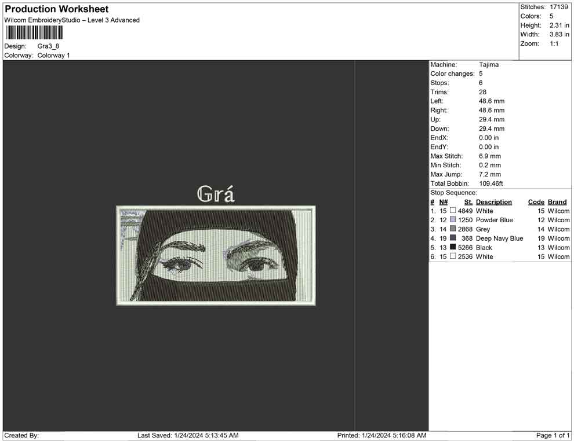574x441 pixels.
Task: Select the white swatch for stop 6
Action: point(453,256)
